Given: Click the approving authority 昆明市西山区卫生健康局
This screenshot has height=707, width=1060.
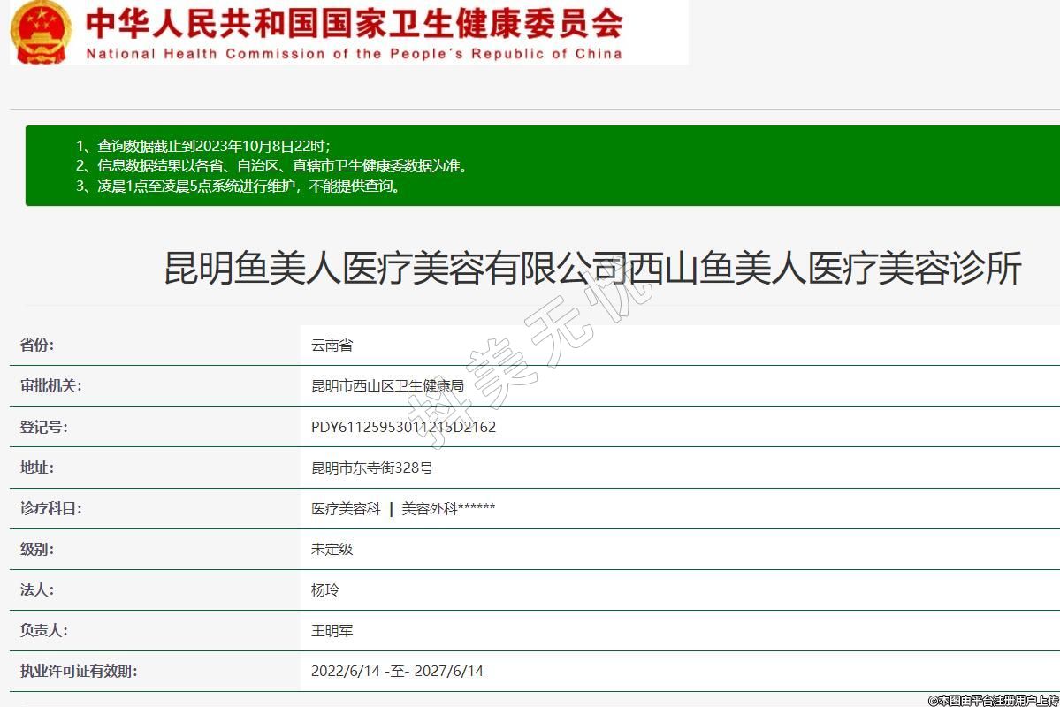Looking at the screenshot, I should click(387, 386).
